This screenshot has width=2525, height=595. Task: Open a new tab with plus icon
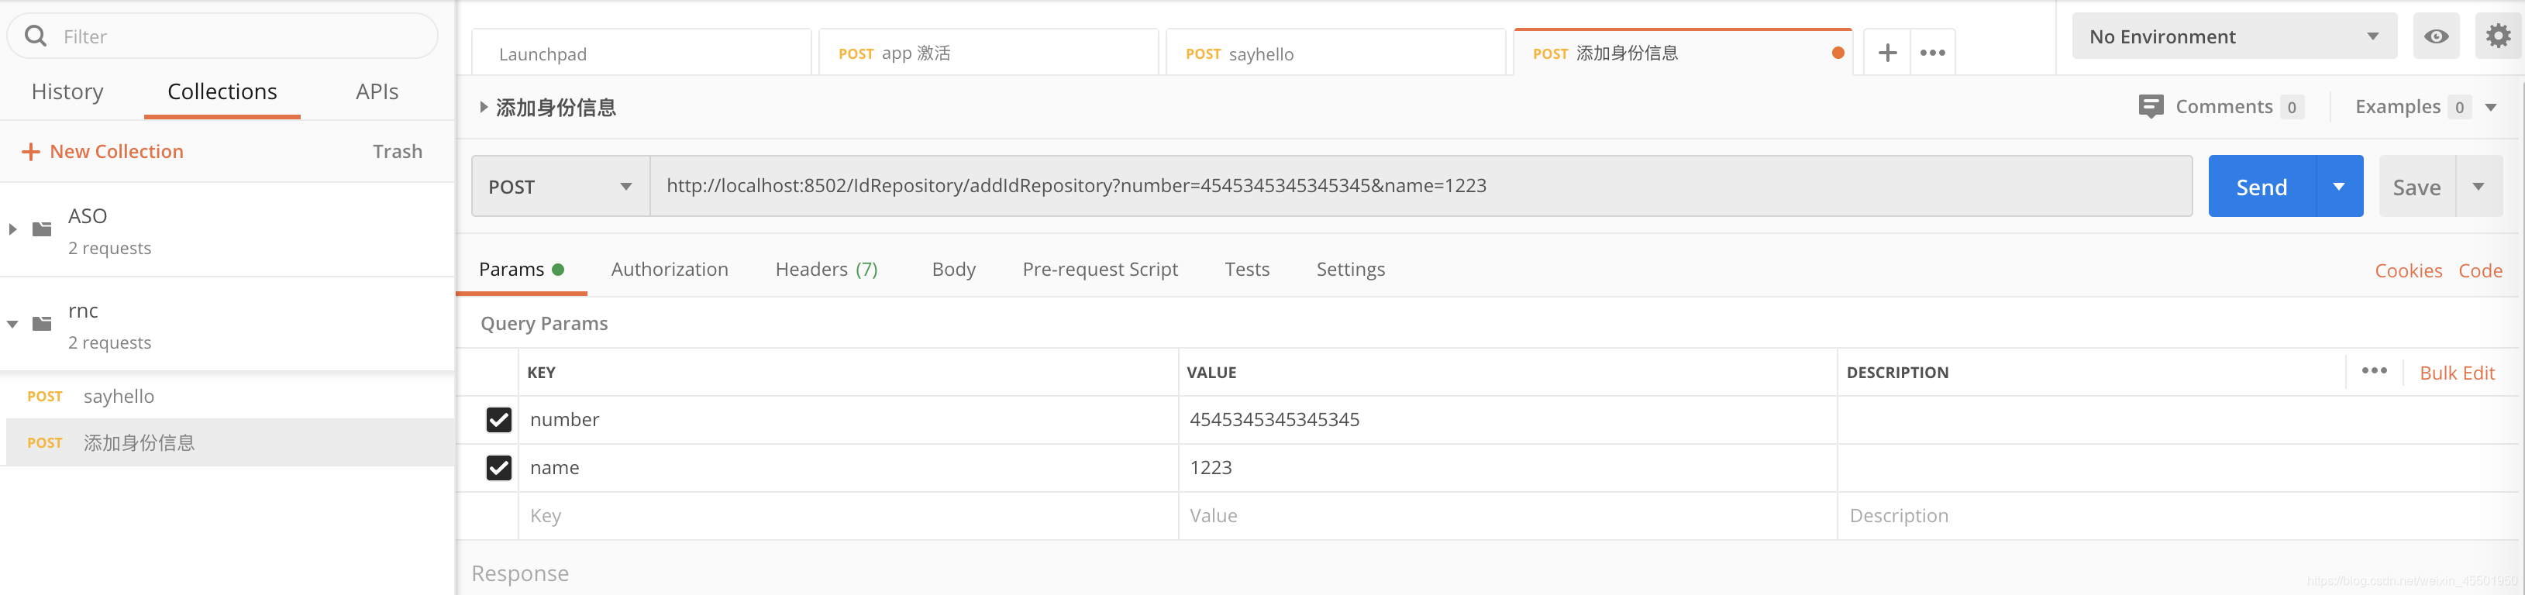(1887, 53)
